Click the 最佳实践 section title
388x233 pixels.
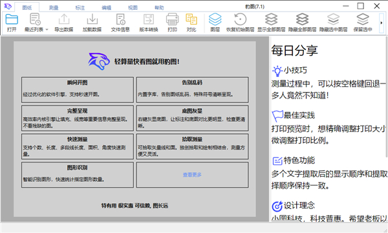tap(299, 115)
